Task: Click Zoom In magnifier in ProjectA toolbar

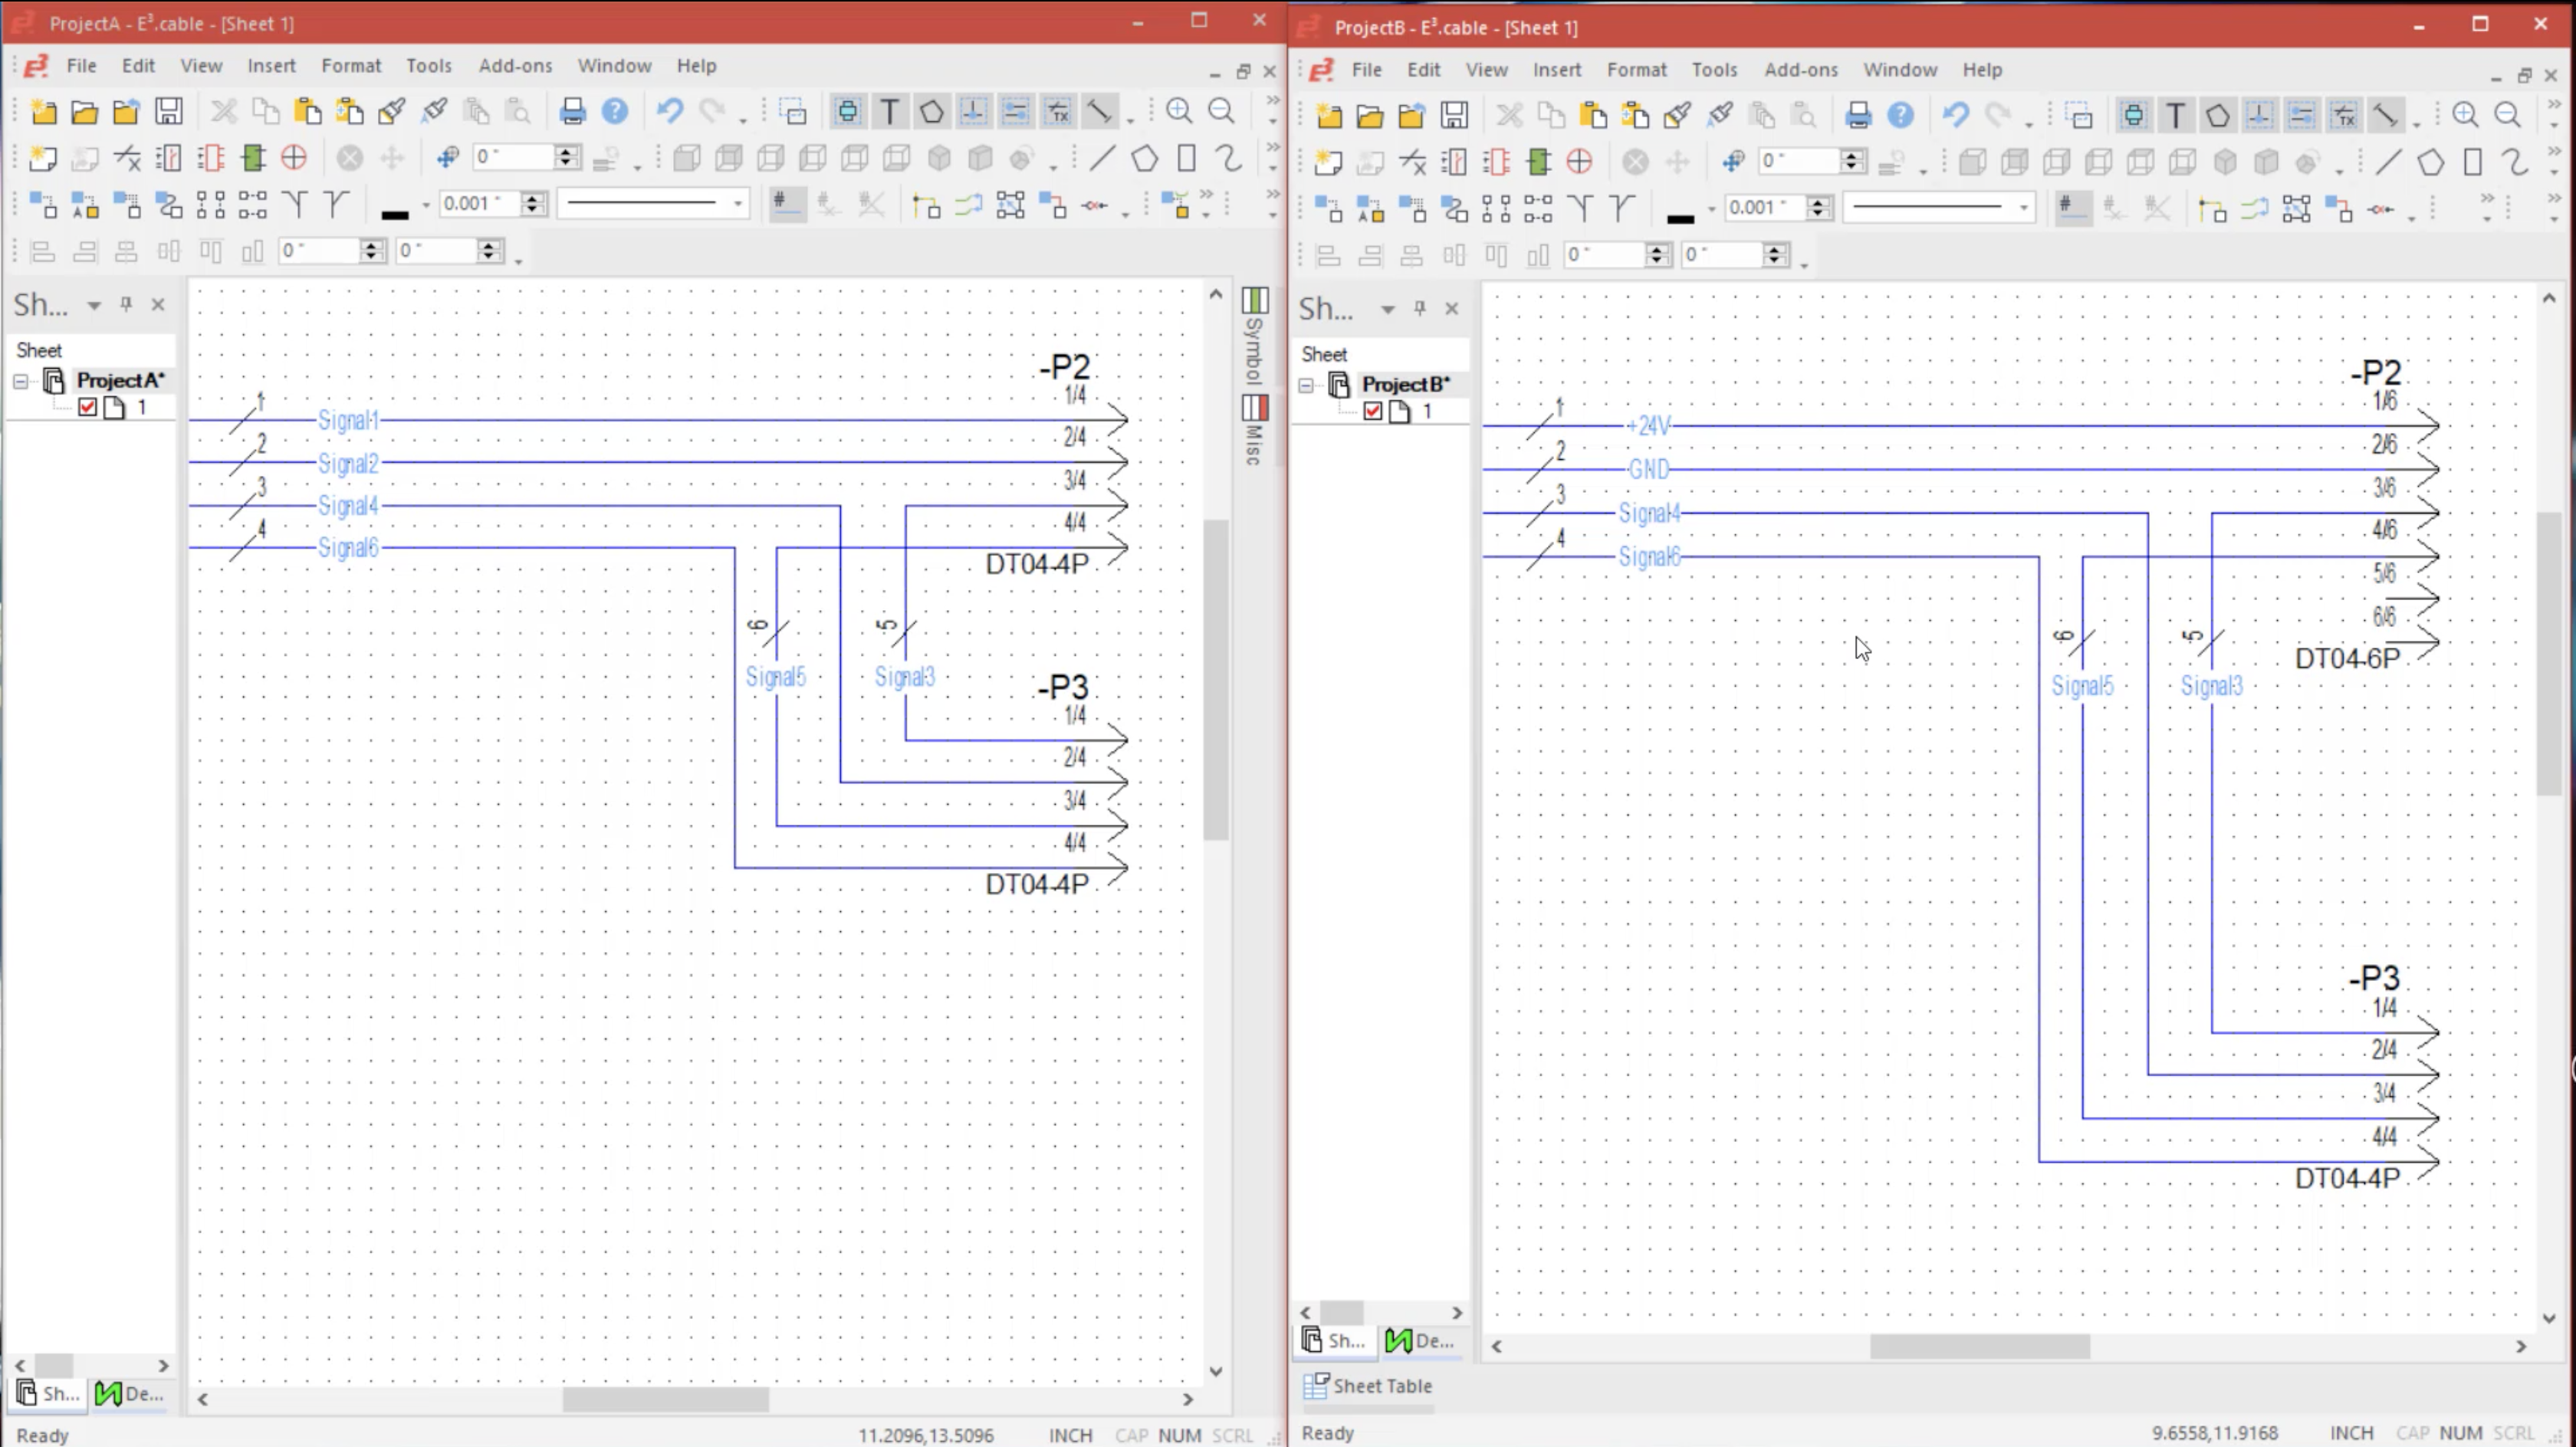Action: [1180, 111]
